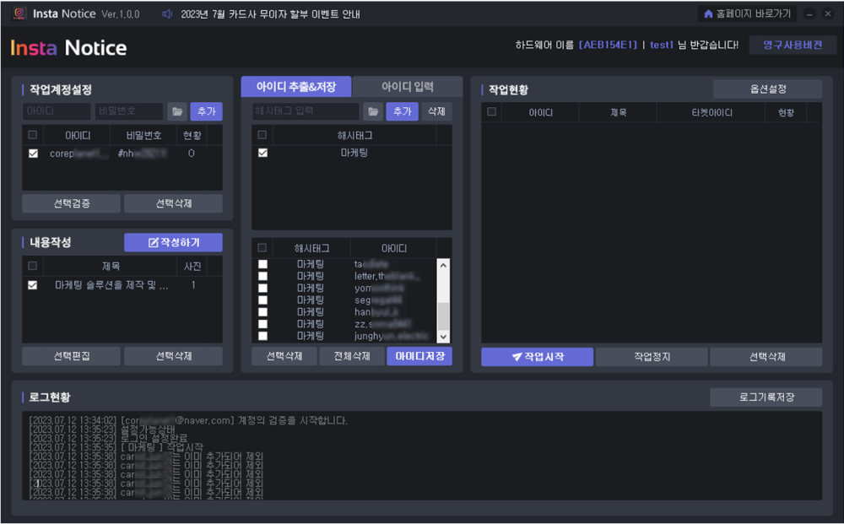Click the 아이디저장 button
Image resolution: width=844 pixels, height=524 pixels.
click(x=419, y=356)
